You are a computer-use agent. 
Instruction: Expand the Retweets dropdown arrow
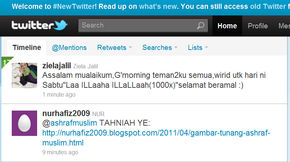[x=130, y=47]
